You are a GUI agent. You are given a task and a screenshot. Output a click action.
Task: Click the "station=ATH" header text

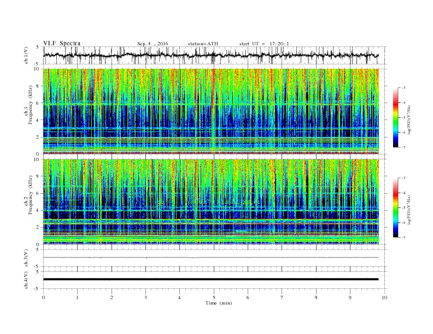pyautogui.click(x=203, y=44)
